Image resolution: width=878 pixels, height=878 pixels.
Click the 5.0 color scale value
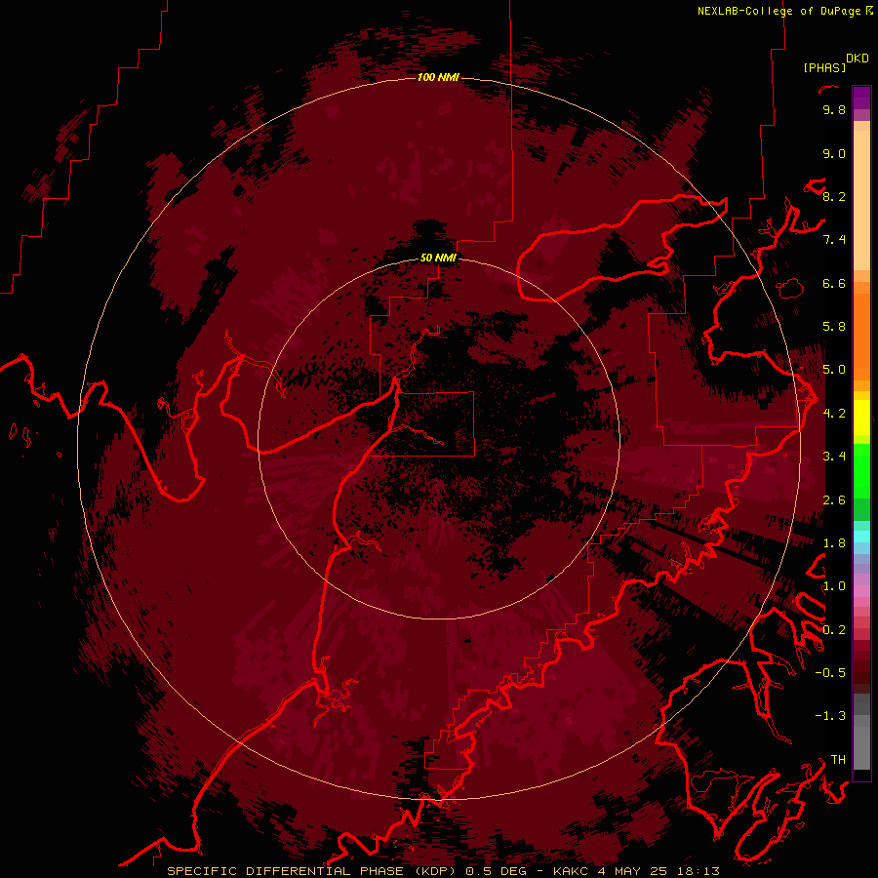point(834,370)
